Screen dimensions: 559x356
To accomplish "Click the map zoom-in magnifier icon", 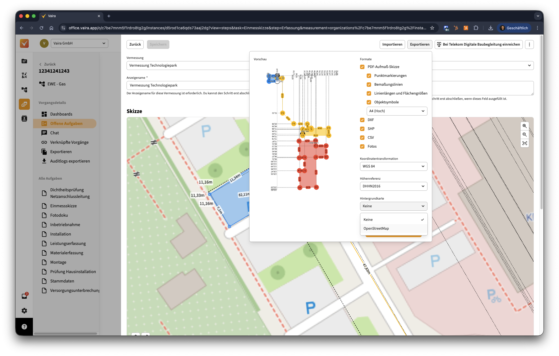I will click(x=524, y=126).
